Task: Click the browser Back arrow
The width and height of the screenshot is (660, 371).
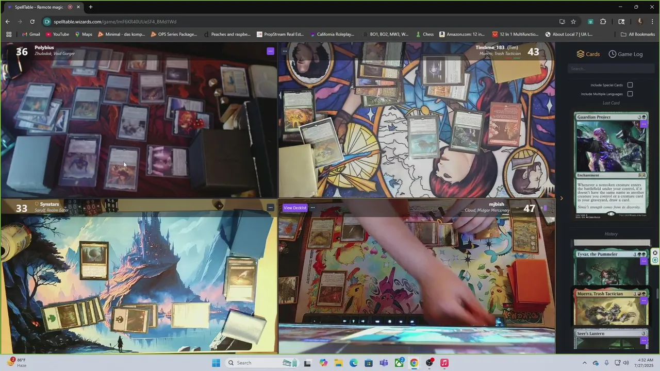Action: pos(8,22)
